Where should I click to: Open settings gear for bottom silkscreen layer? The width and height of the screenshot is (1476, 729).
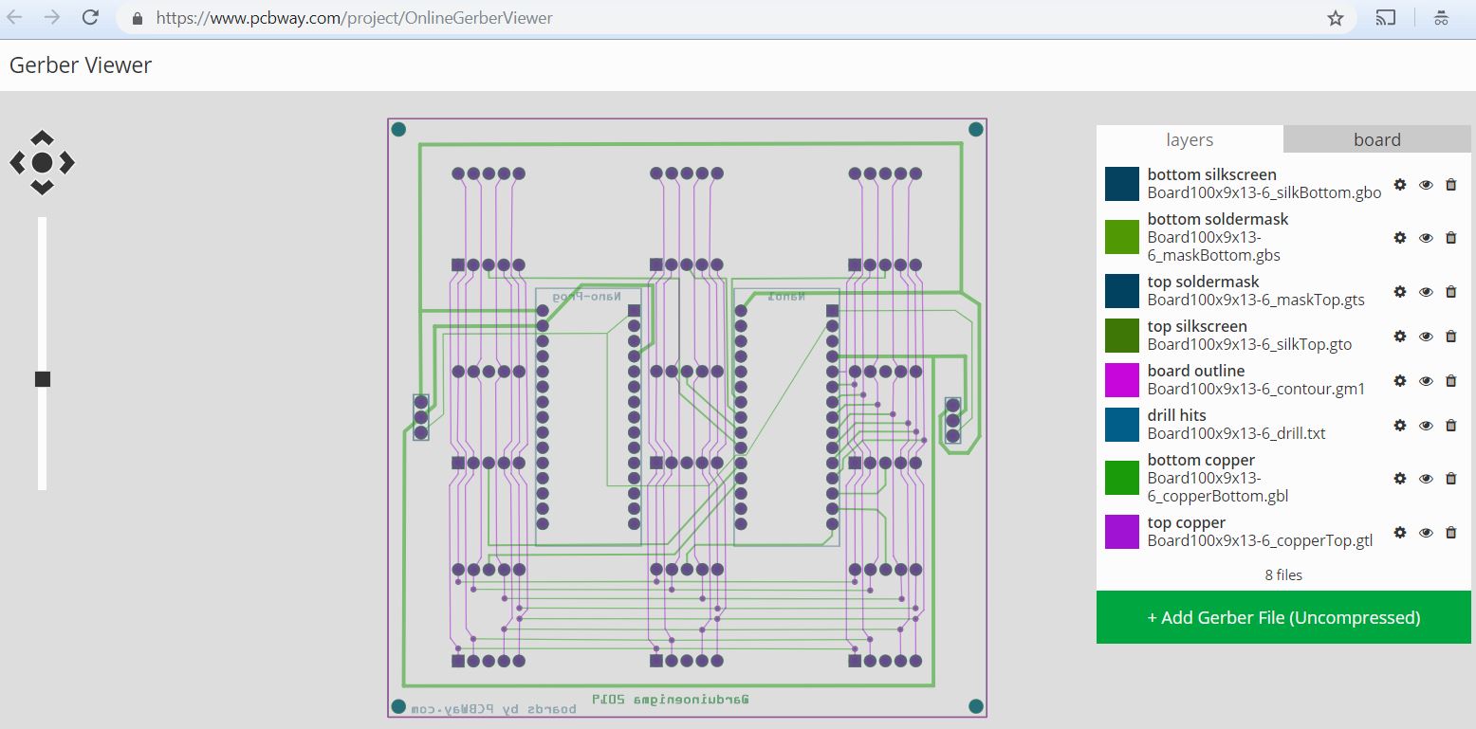click(1400, 185)
